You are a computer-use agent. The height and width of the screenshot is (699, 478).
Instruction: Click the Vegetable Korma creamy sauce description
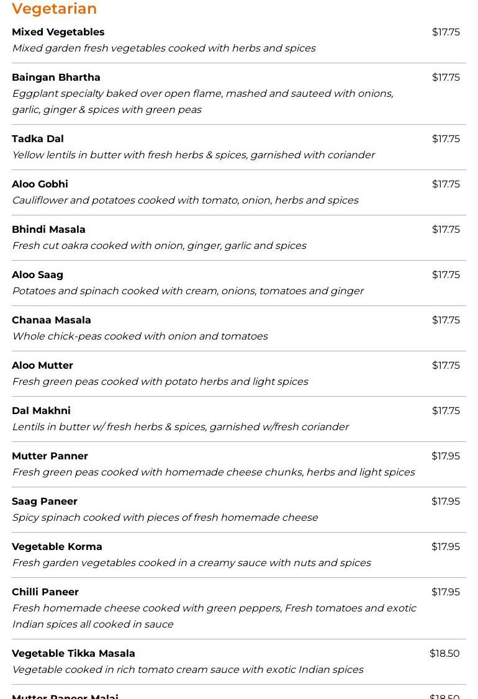click(191, 563)
